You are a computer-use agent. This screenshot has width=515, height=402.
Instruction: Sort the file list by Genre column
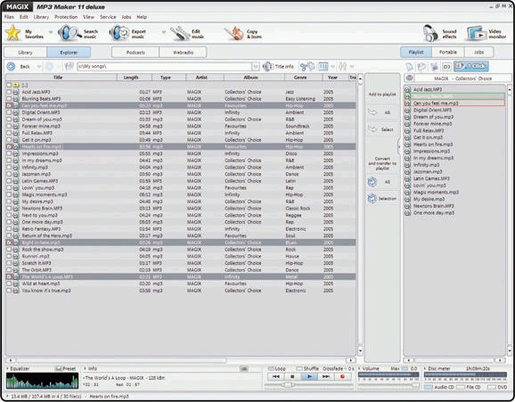coord(303,78)
